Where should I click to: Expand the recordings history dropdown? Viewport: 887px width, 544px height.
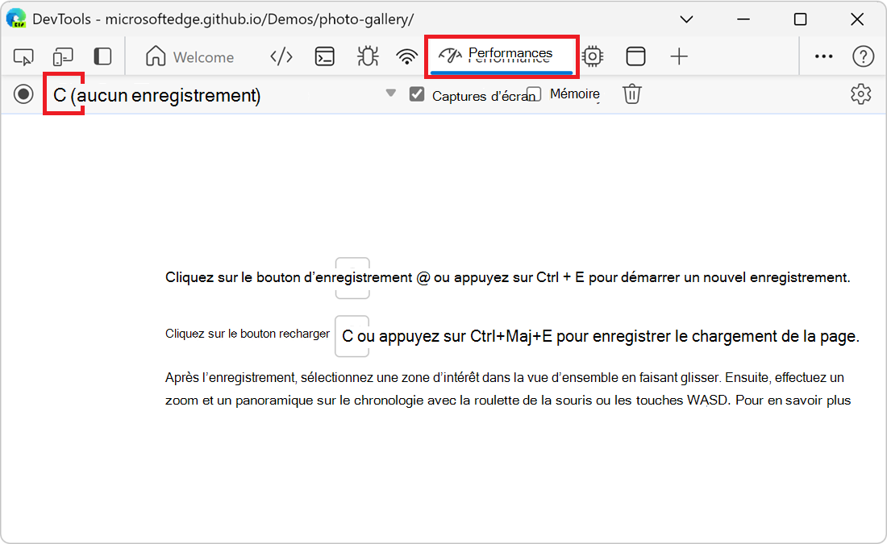[390, 93]
